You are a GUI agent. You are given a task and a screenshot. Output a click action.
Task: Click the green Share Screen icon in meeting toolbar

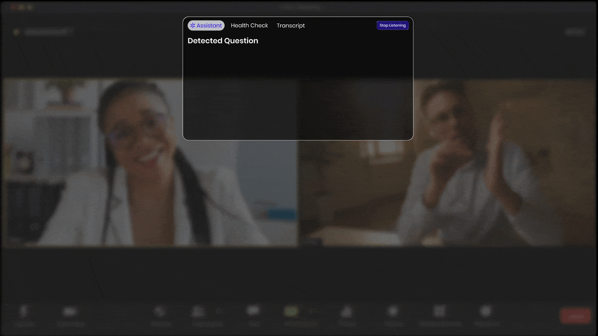tap(292, 311)
